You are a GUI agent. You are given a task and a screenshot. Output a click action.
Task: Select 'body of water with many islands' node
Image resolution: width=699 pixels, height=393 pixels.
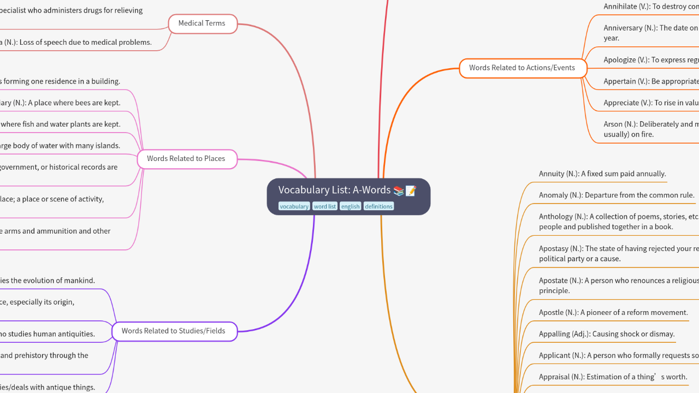coord(60,146)
